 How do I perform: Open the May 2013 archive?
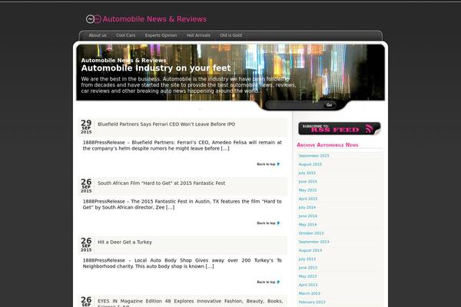307,276
